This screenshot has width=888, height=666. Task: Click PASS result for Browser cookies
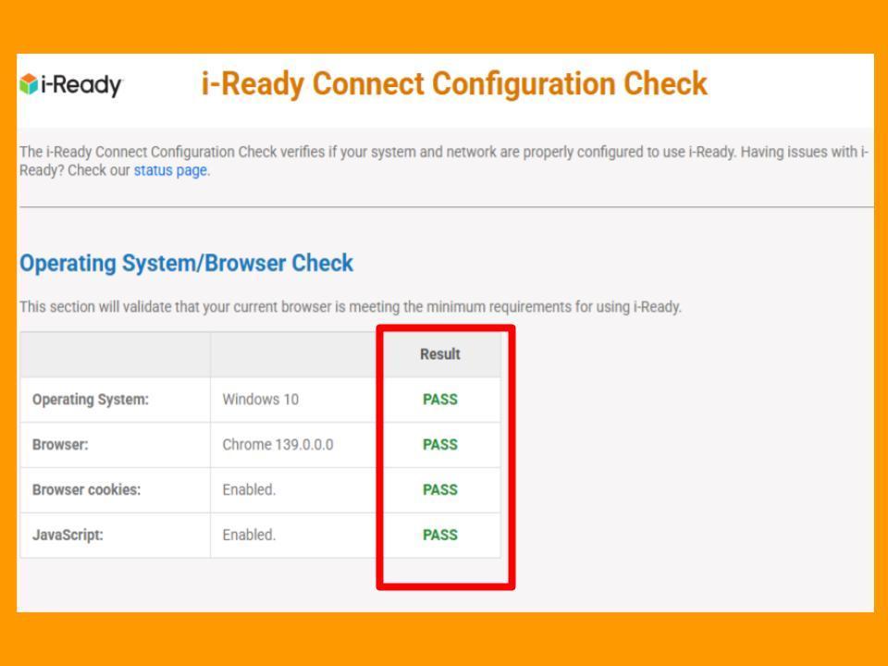pos(439,490)
